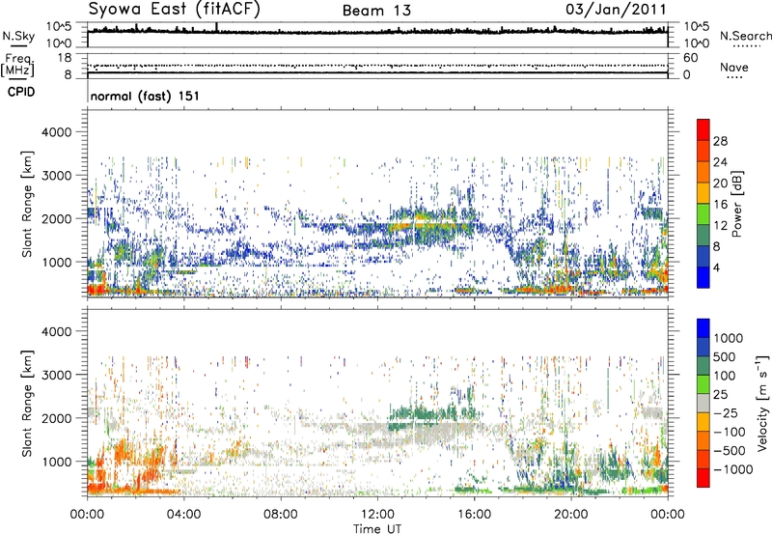
Task: Click the 'Time UT' axis title
Action: coord(377,529)
